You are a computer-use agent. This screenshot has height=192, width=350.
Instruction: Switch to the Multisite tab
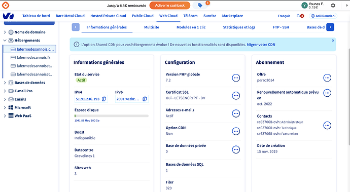point(152,27)
